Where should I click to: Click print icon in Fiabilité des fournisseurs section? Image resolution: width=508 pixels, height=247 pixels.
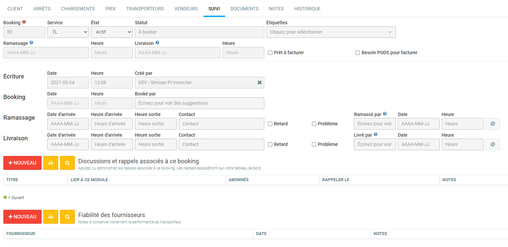(x=51, y=217)
